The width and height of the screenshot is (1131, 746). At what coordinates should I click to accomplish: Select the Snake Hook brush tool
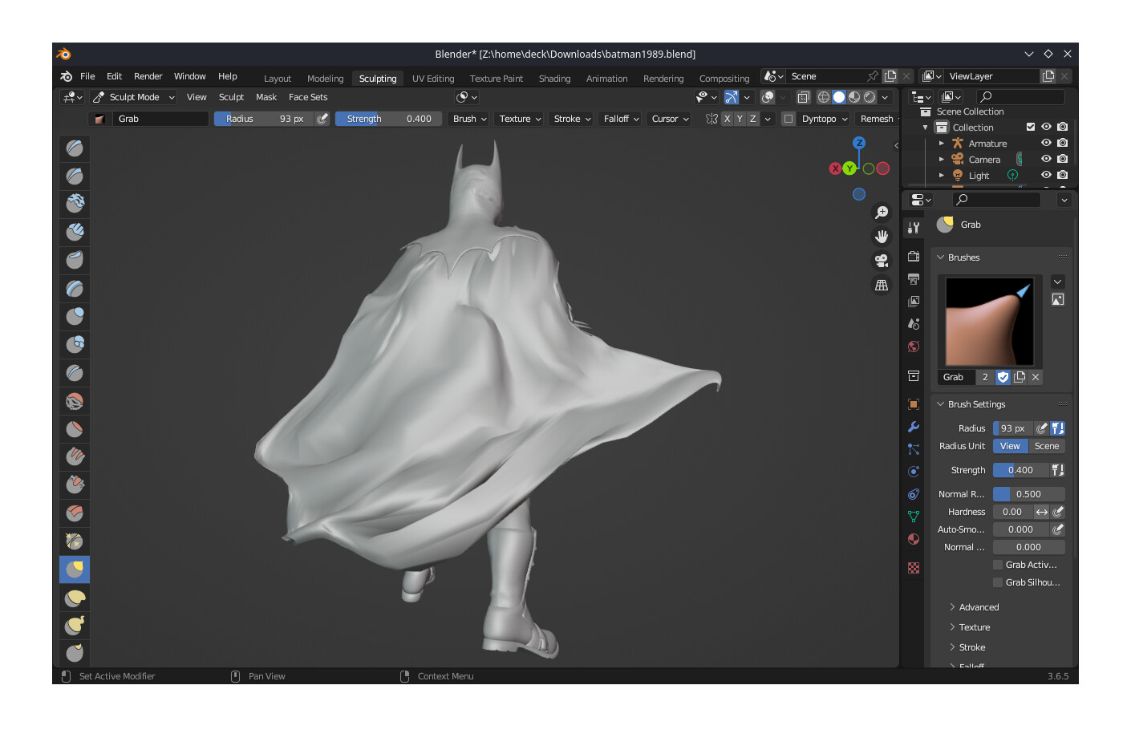click(75, 626)
